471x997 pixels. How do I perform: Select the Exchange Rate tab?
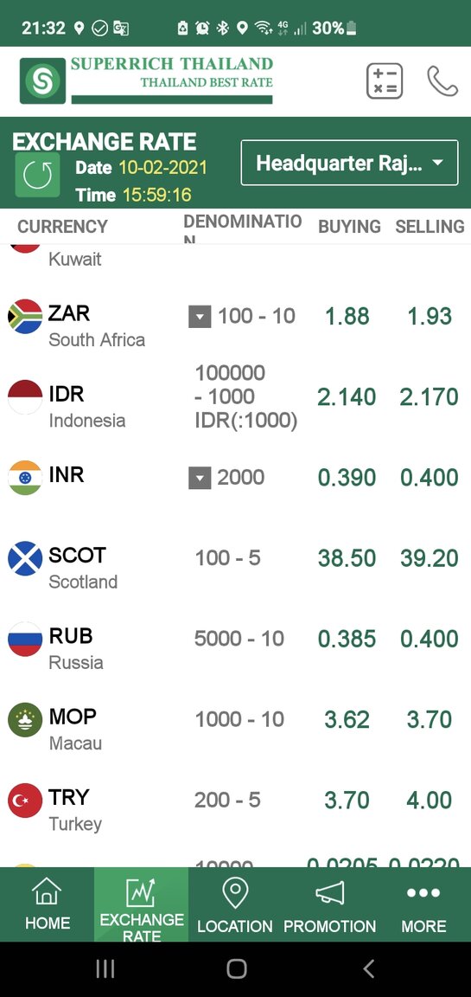[142, 904]
